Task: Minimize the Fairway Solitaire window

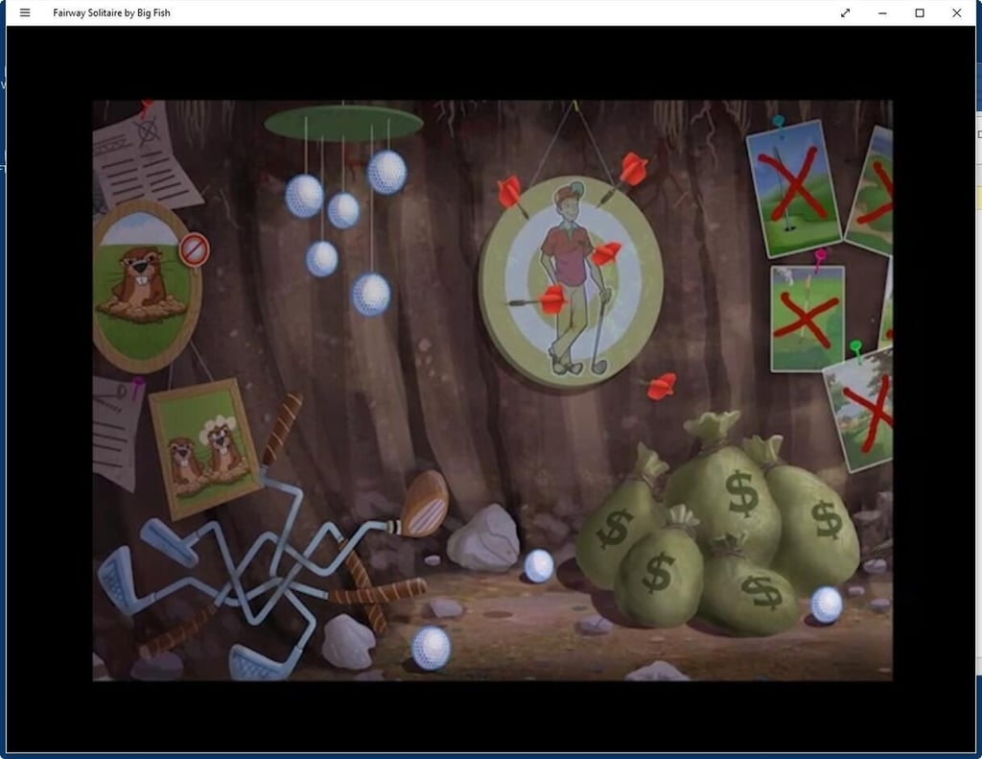Action: (x=882, y=12)
